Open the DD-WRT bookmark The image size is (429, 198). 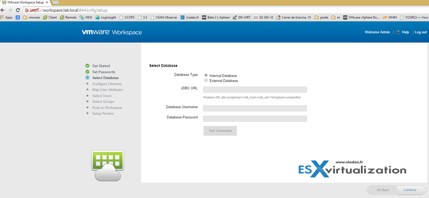pyautogui.click(x=242, y=17)
